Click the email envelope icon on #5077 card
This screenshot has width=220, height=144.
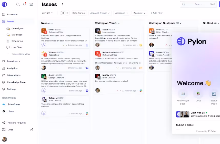coord(141,68)
